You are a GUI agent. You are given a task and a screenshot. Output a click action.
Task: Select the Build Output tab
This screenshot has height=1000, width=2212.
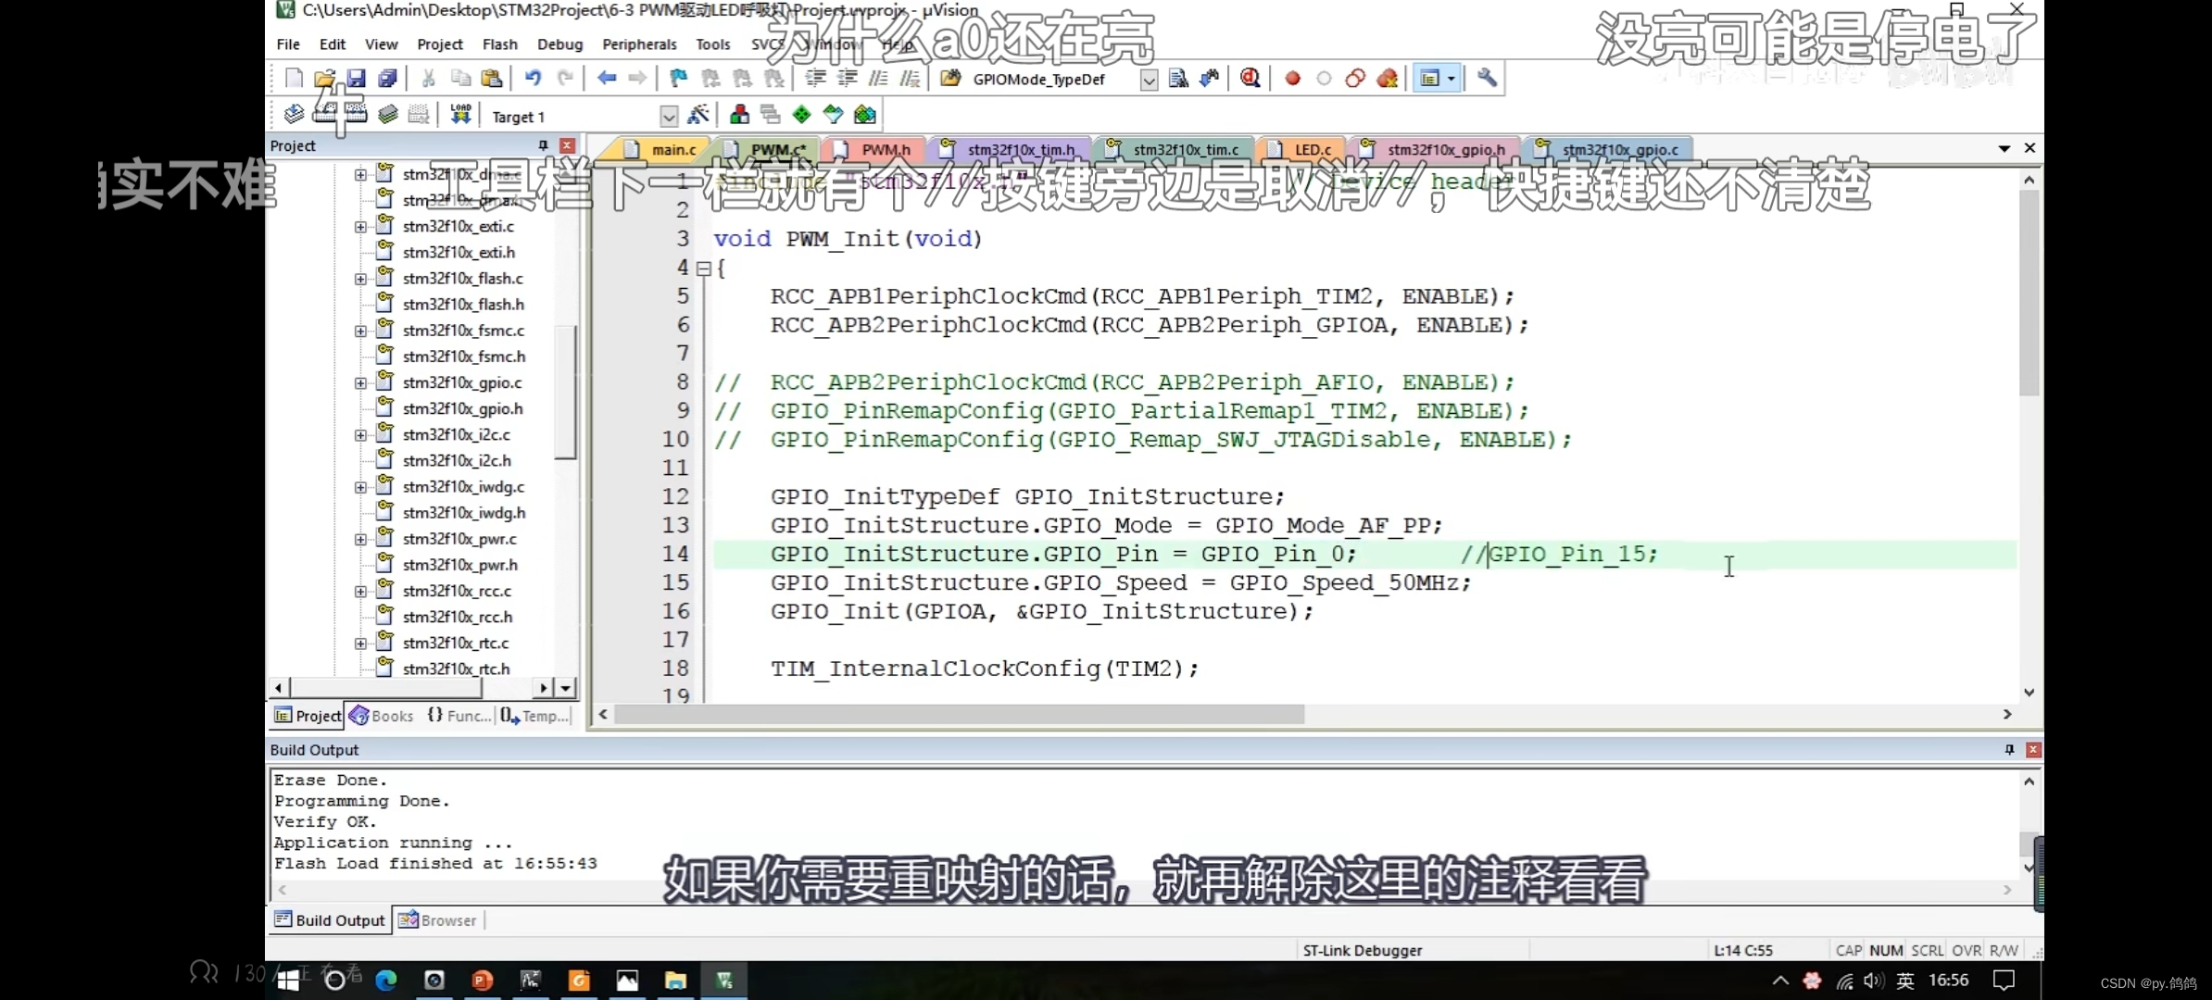[x=330, y=920]
